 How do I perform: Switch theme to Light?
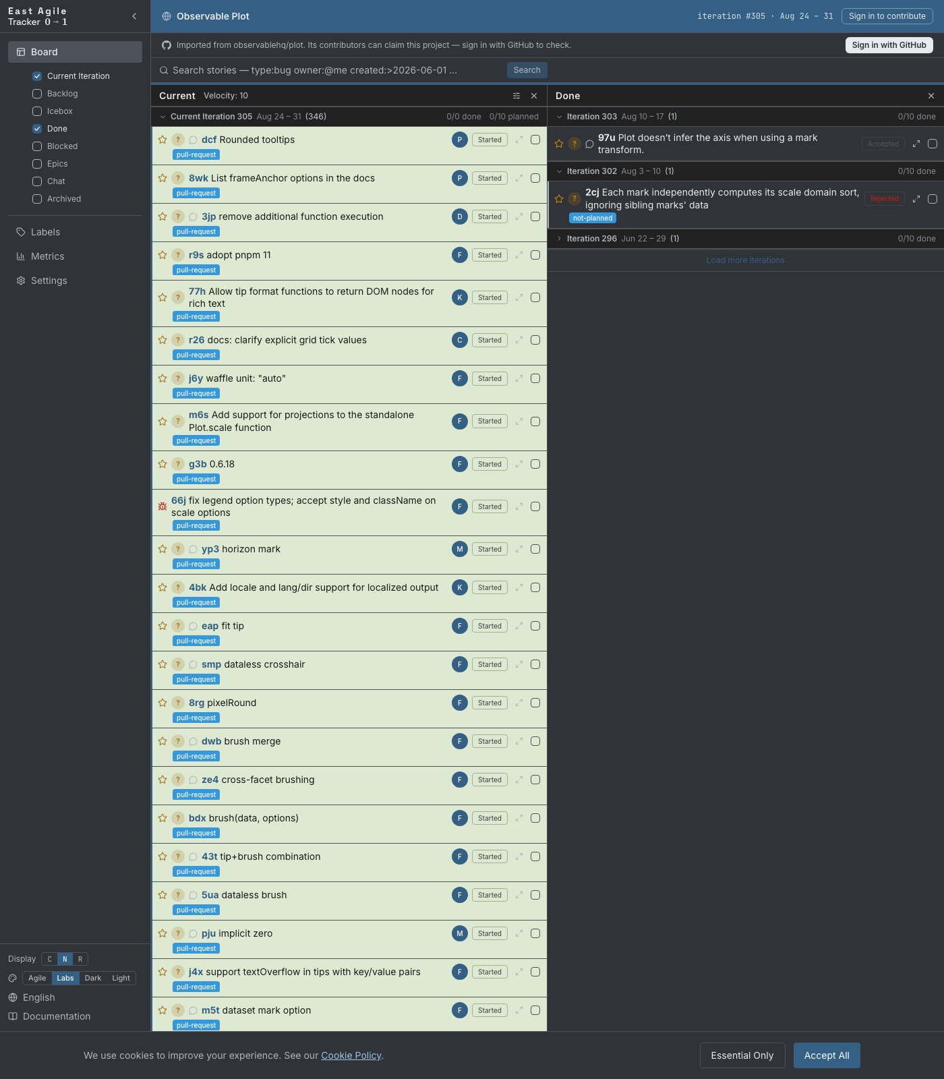[121, 978]
